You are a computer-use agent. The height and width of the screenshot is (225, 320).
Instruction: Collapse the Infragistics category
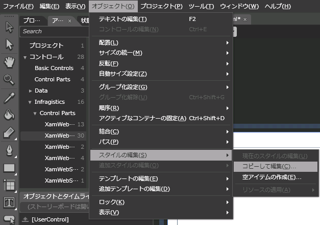(31, 102)
